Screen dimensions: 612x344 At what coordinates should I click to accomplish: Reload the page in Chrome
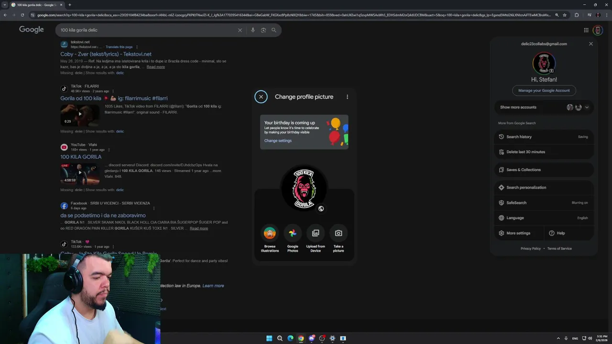tap(22, 15)
